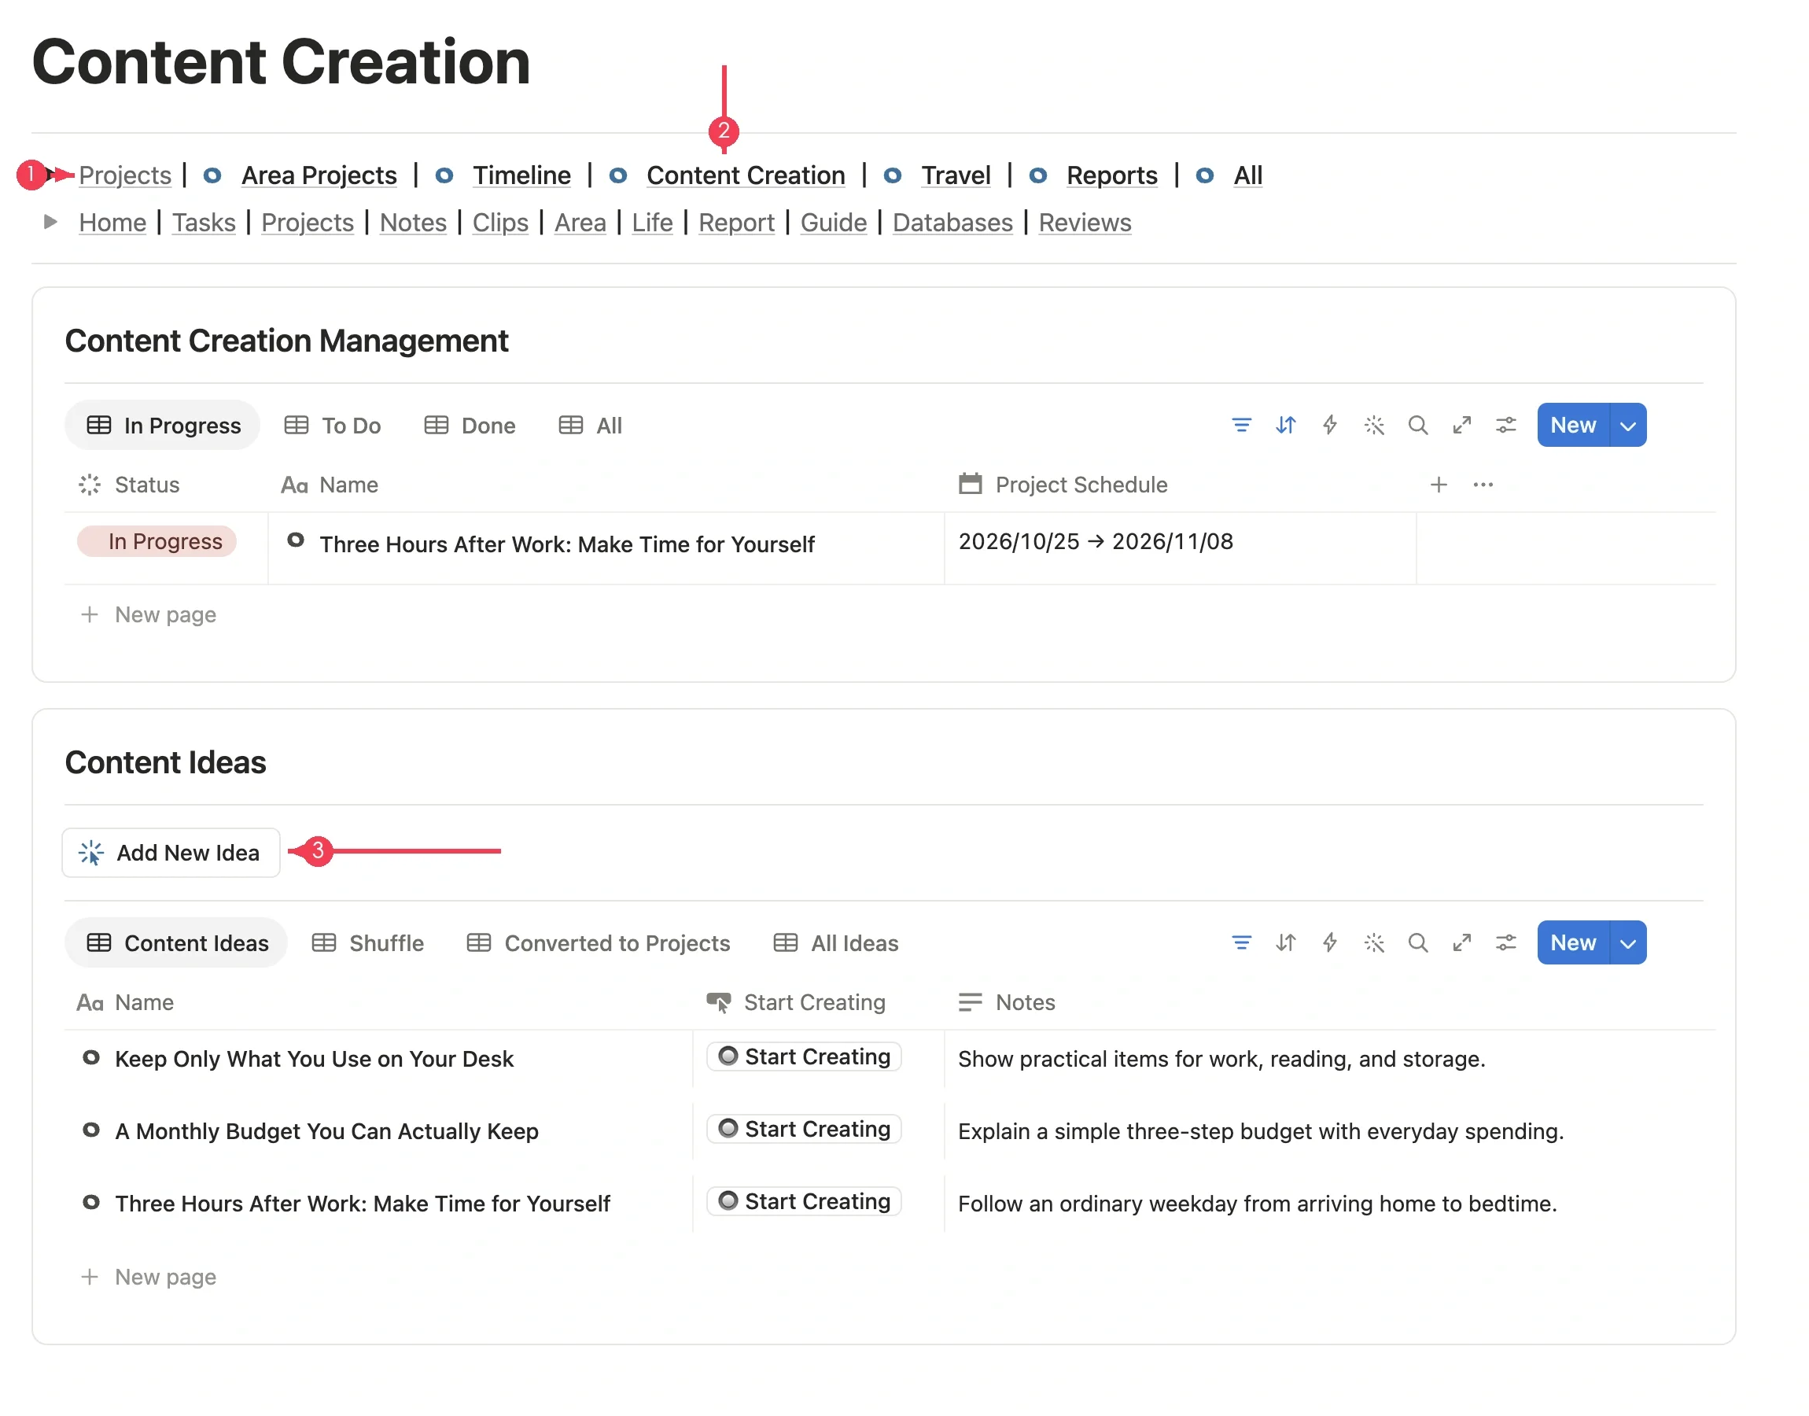Add a property with the plus column icon

tap(1439, 485)
